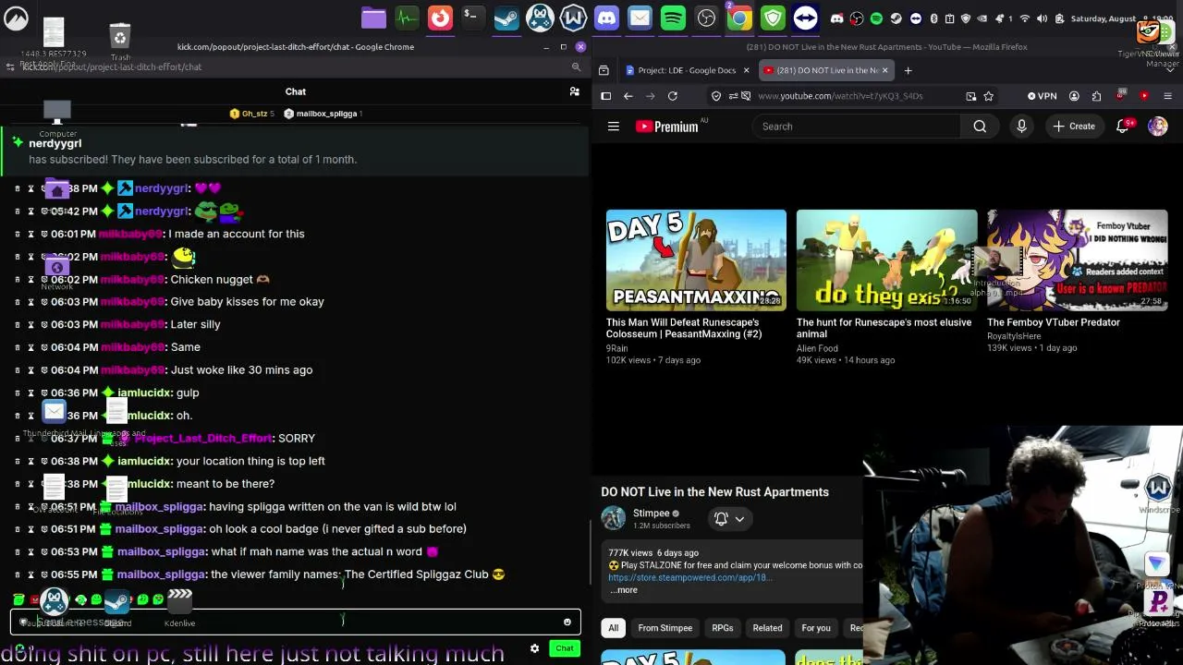Click the YouTube search input field
The height and width of the screenshot is (665, 1183).
point(855,127)
